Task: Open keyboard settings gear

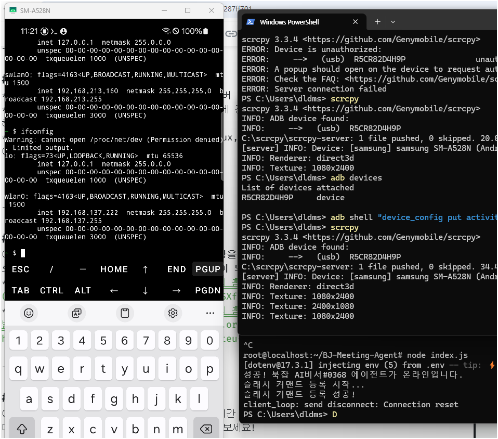Action: pos(173,313)
